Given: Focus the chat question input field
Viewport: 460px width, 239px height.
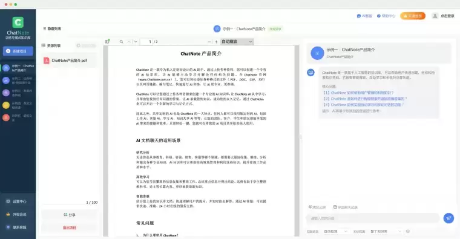Looking at the screenshot, I should pos(373,218).
